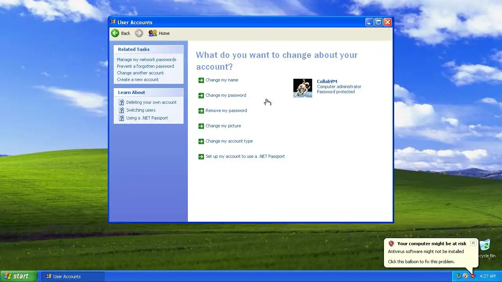Select Change another account
The image size is (502, 282).
point(140,73)
